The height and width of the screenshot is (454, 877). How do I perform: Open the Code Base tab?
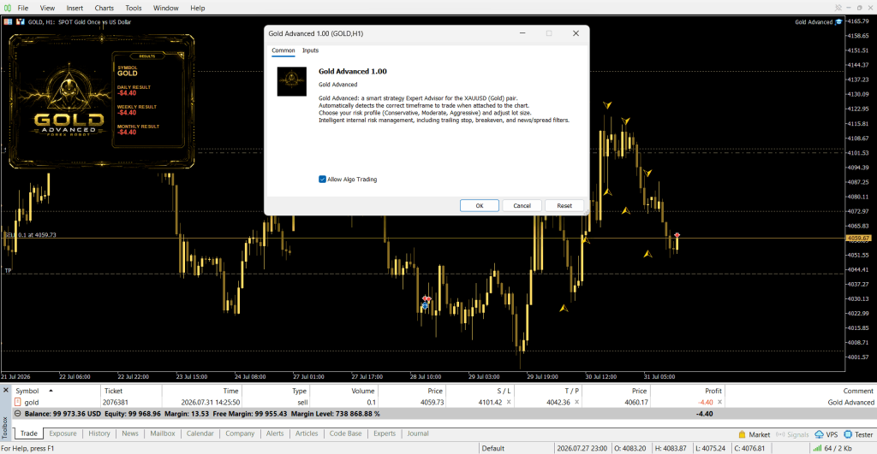(x=345, y=433)
